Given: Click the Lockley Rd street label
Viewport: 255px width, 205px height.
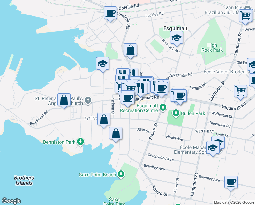Looking at the screenshot, I should pyautogui.click(x=154, y=15).
